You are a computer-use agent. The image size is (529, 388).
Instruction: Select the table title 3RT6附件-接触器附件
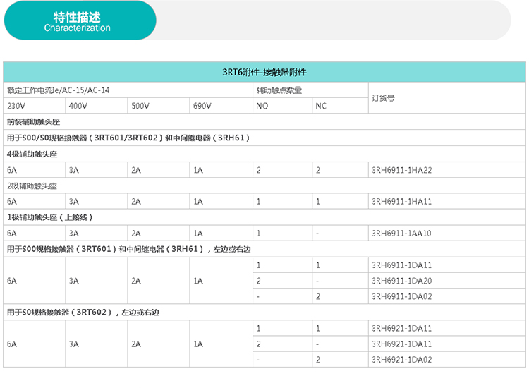coord(264,72)
